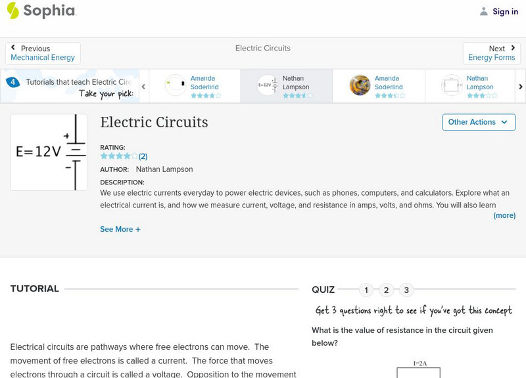Expand details with See More +

tap(120, 229)
